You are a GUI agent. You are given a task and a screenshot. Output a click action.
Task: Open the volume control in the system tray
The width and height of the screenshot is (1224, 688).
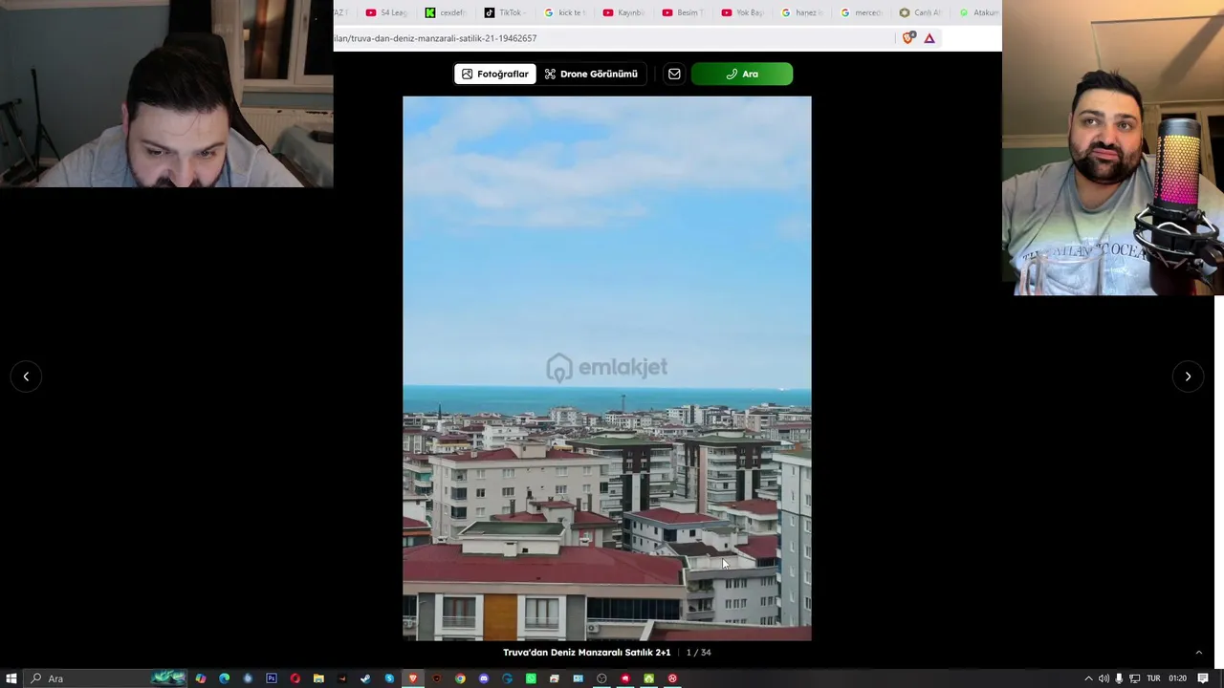coord(1104,678)
